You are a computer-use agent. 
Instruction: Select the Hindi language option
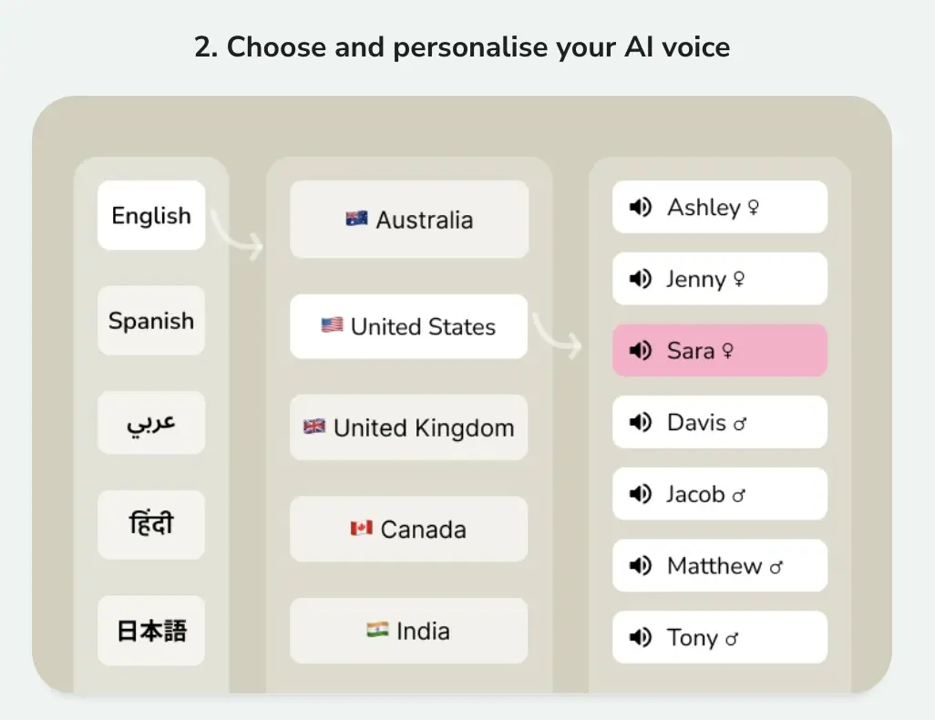[x=151, y=525]
